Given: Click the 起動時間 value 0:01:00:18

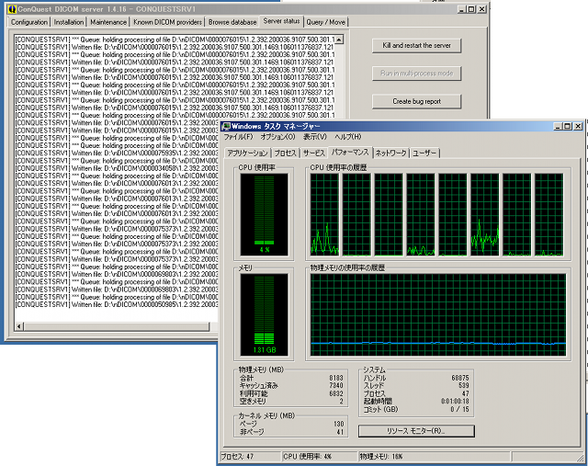Looking at the screenshot, I should point(455,402).
